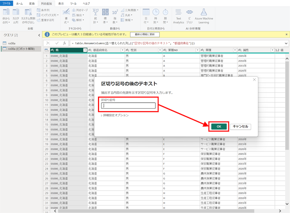
Task: Switch to the Transform (変換) tab
Action: pyautogui.click(x=32, y=3)
